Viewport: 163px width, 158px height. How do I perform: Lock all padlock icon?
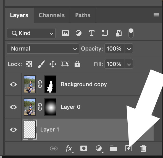click(77, 64)
